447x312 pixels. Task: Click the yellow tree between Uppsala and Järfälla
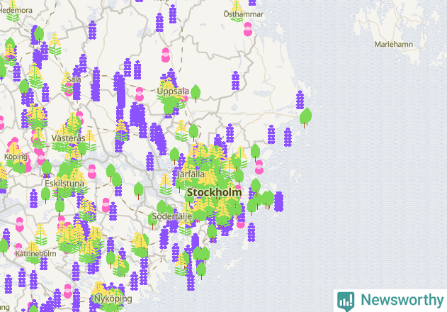(181, 130)
